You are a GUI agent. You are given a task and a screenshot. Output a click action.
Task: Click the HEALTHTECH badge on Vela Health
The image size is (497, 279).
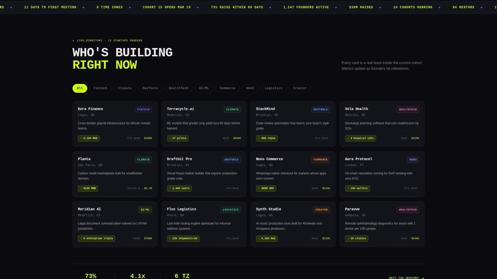(x=408, y=110)
